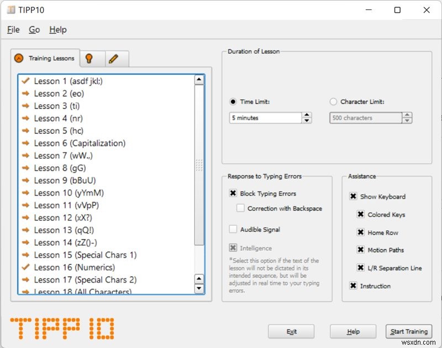Toggle Motion Paths checkbox
Screen dimensions: 442x348
[361, 250]
